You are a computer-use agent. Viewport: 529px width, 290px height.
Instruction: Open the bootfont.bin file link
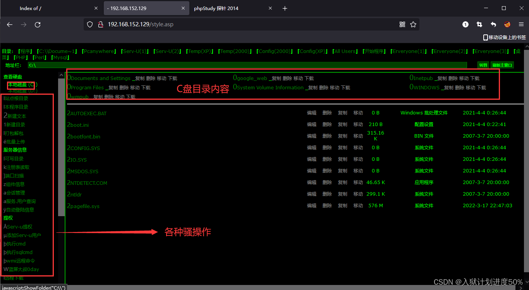point(84,136)
